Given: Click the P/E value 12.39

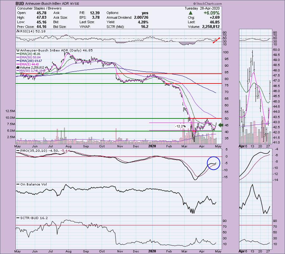Looking at the screenshot, I should pos(95,13).
